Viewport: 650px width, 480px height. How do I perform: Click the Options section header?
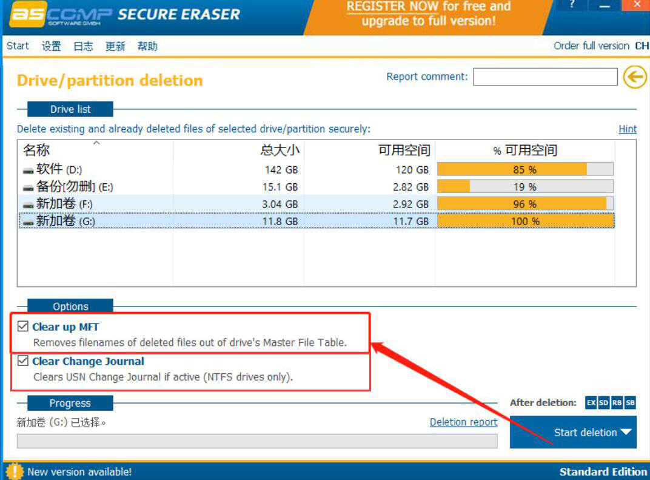70,306
